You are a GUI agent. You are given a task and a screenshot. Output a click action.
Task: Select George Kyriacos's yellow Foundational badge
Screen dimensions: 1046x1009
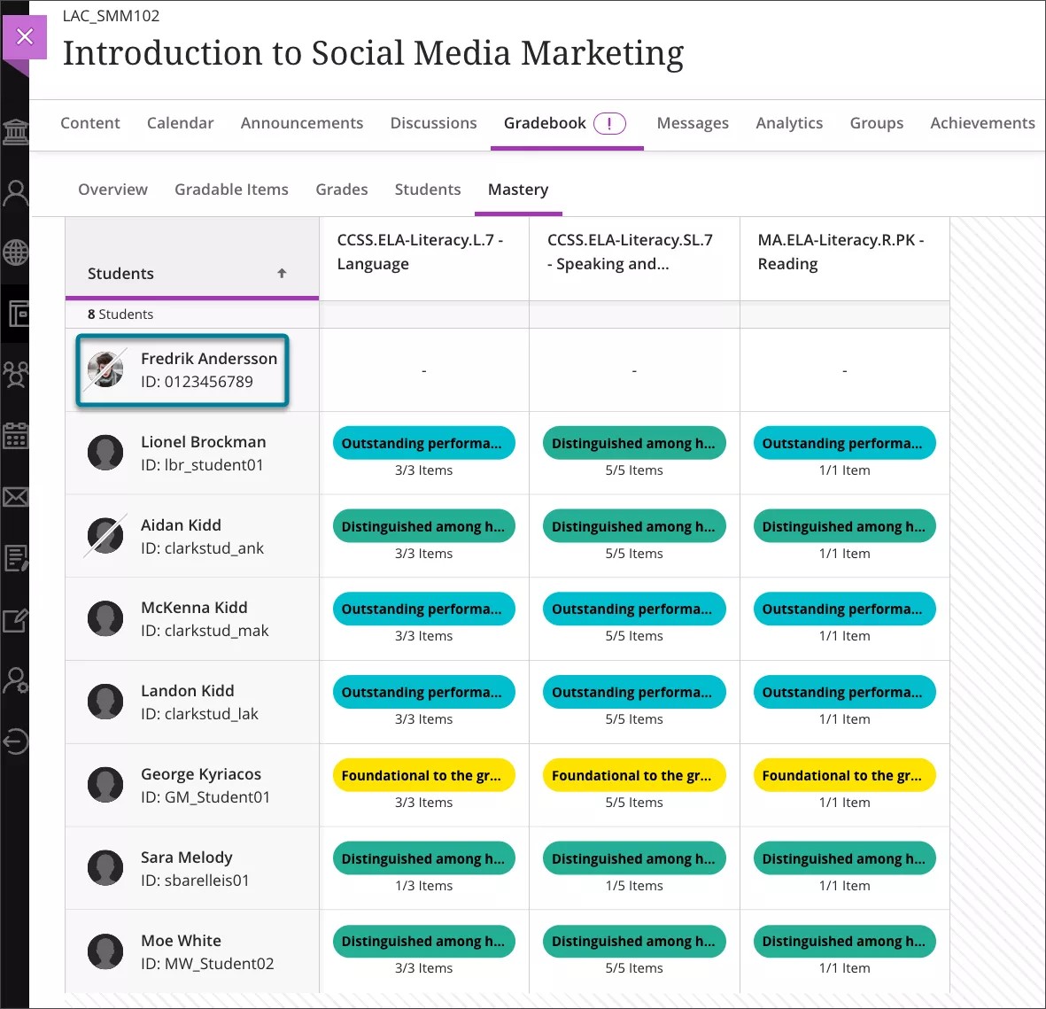[x=423, y=774]
